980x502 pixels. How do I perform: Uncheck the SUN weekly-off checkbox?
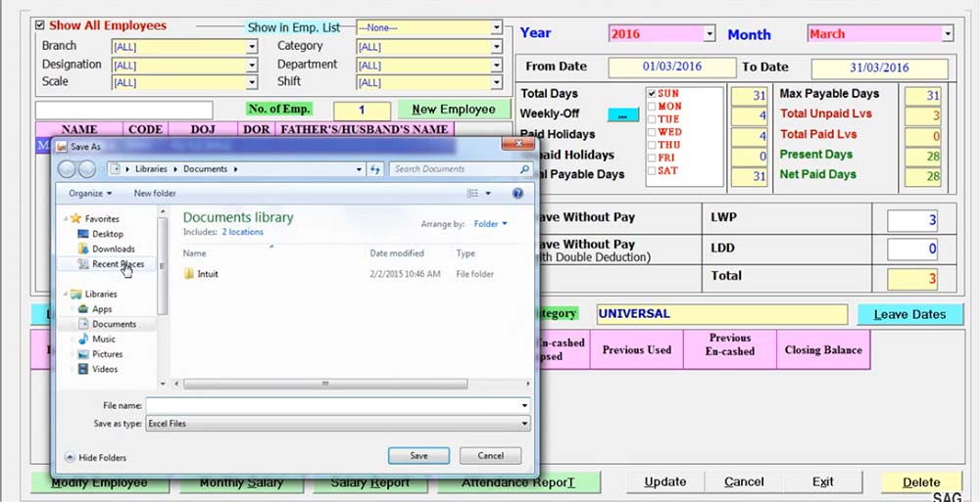tap(652, 94)
